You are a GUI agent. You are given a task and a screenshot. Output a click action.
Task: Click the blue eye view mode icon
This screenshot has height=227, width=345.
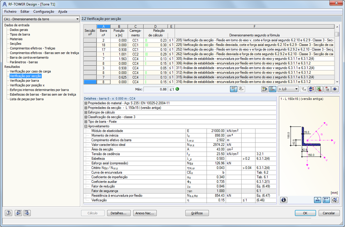coord(335,89)
